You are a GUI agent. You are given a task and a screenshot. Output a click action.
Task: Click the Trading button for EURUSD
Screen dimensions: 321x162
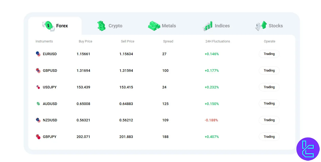pyautogui.click(x=269, y=54)
